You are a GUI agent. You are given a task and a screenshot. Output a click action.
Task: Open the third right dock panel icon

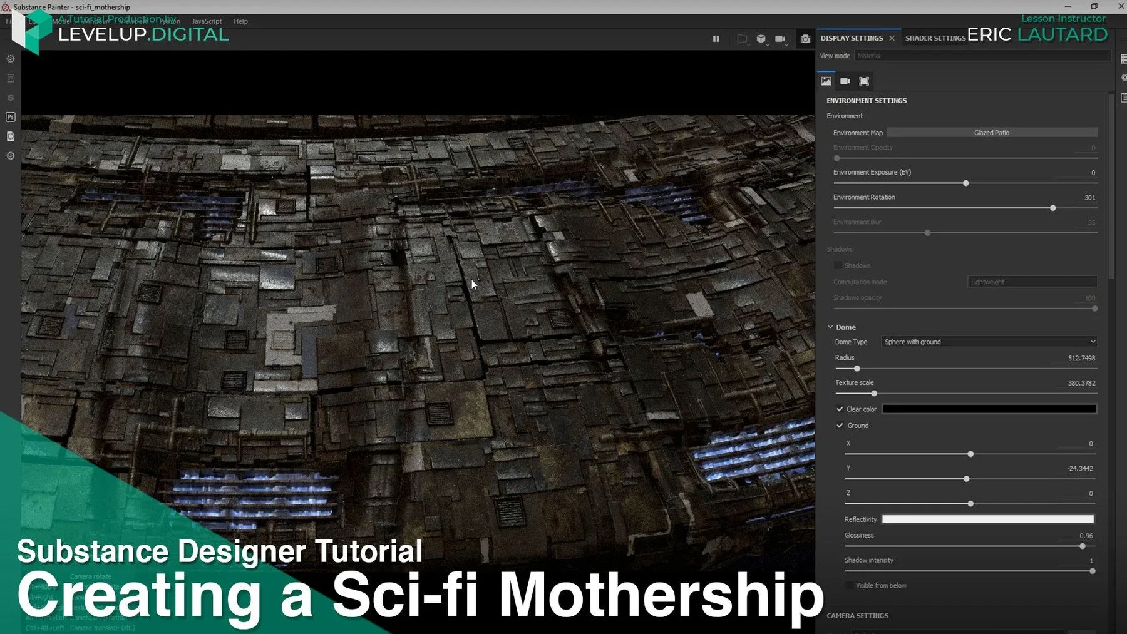[x=1123, y=98]
